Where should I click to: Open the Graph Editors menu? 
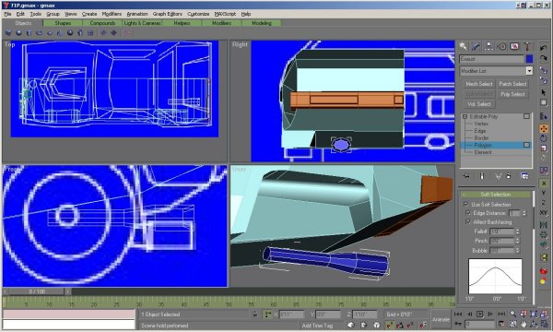(x=168, y=14)
